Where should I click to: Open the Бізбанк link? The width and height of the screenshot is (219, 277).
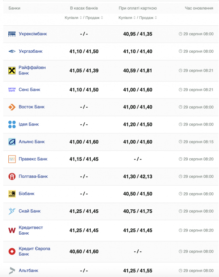tap(27, 194)
